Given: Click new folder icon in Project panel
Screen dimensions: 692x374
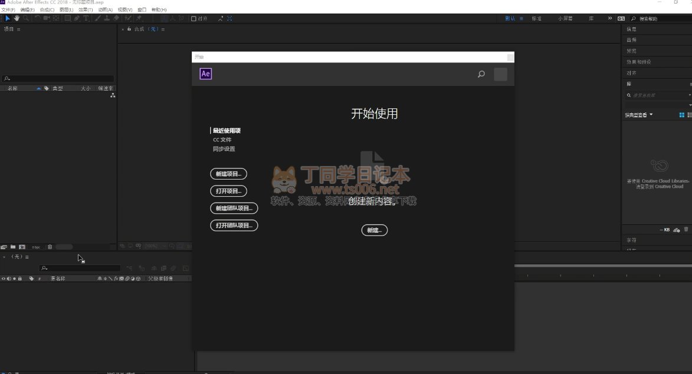Looking at the screenshot, I should [12, 247].
